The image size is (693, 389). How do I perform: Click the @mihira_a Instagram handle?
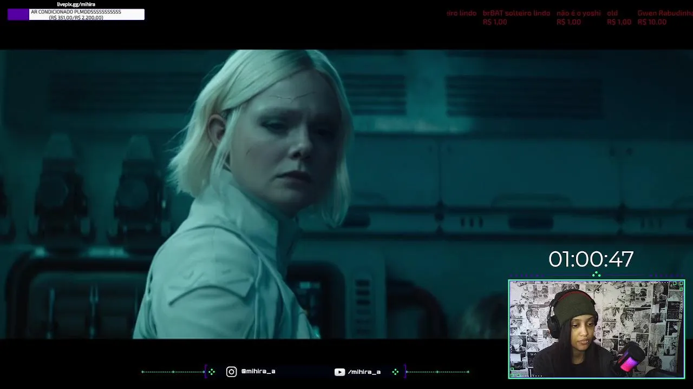pyautogui.click(x=258, y=372)
